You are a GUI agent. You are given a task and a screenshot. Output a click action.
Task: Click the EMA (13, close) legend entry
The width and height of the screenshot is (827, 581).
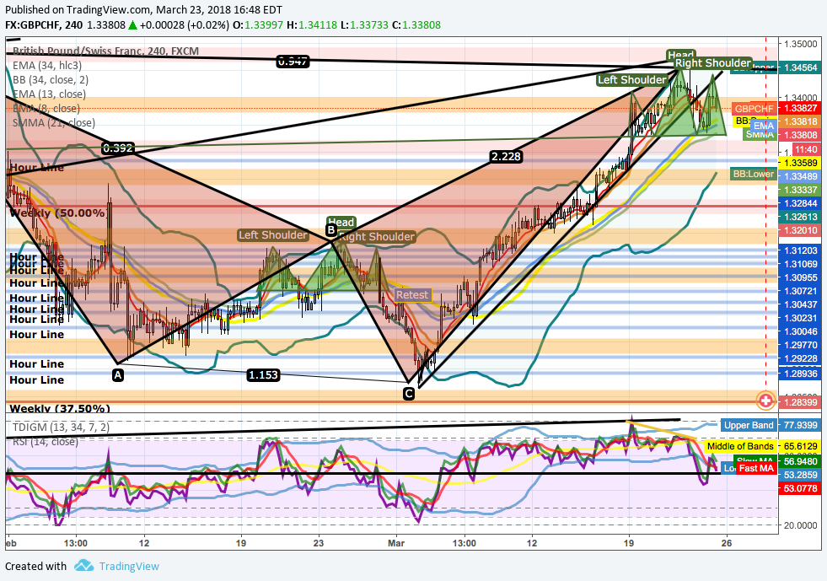pyautogui.click(x=49, y=94)
